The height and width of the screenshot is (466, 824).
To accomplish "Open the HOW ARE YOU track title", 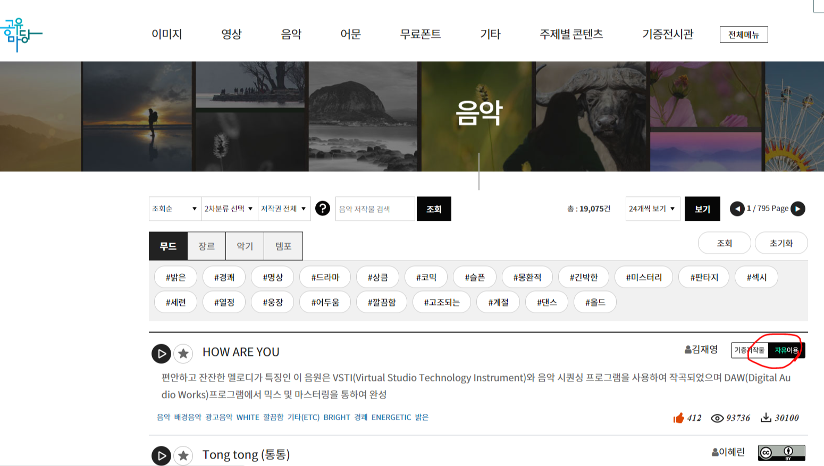I will coord(241,352).
